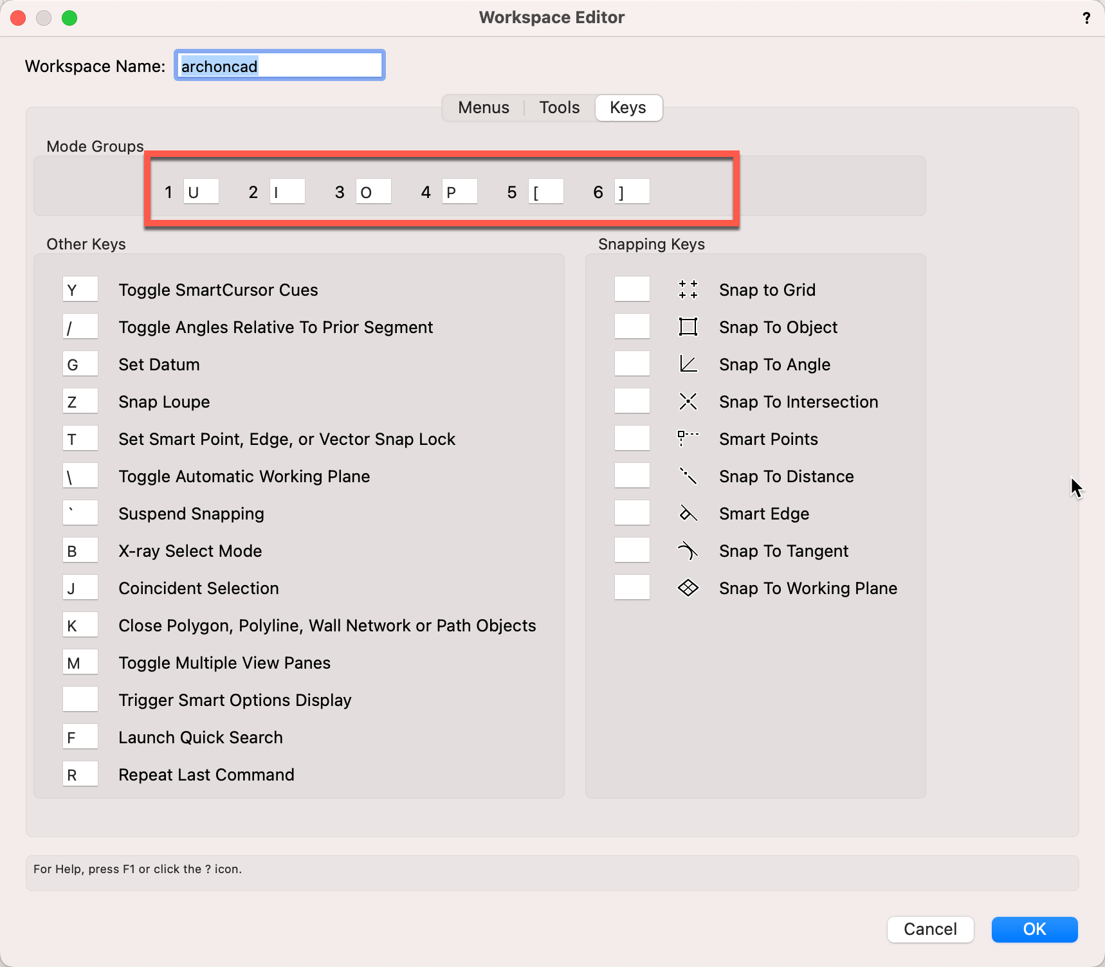Image resolution: width=1105 pixels, height=967 pixels.
Task: Click the Suspend Snapping key field
Action: tap(80, 513)
